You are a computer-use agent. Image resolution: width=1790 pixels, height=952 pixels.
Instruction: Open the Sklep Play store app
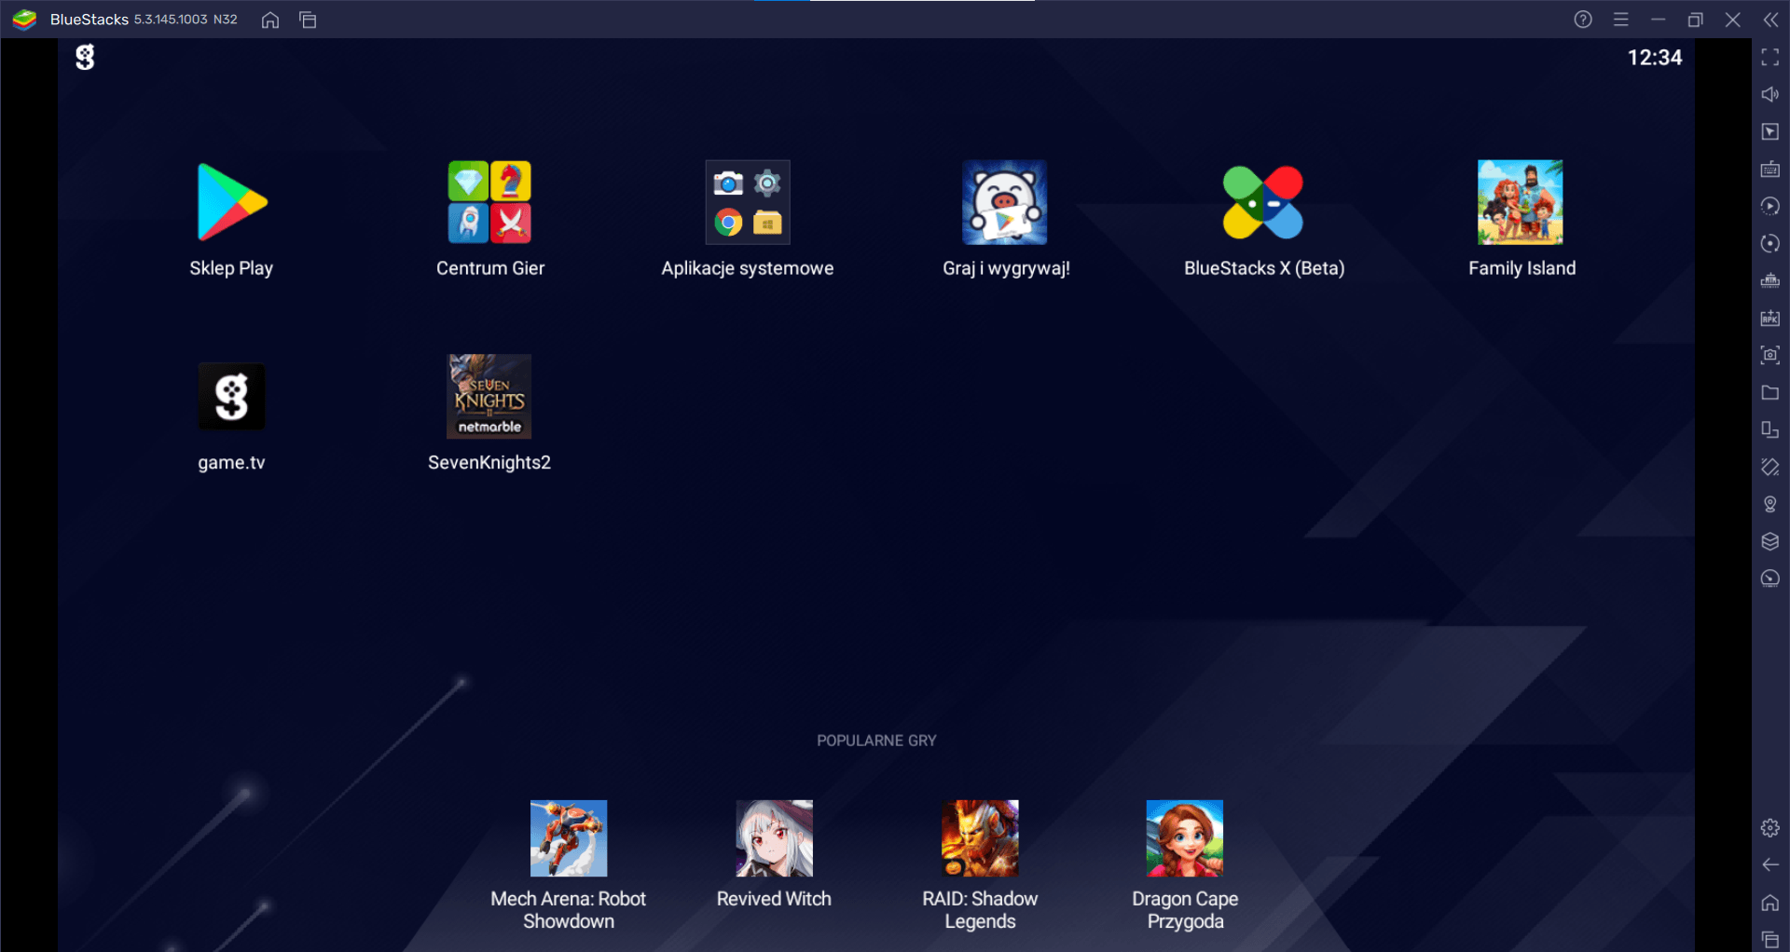pos(231,203)
